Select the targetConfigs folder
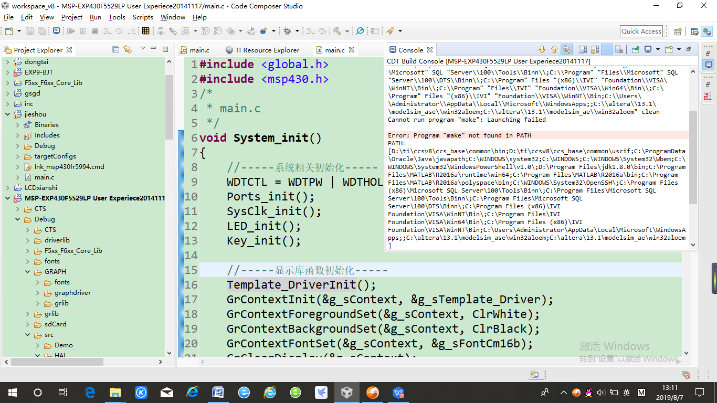 tap(55, 156)
